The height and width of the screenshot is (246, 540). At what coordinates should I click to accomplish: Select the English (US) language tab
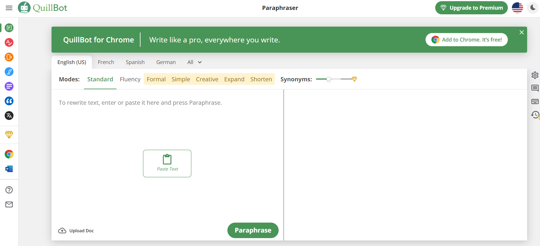[72, 62]
